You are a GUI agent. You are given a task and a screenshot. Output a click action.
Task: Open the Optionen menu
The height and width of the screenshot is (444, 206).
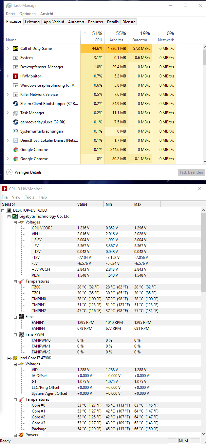coord(28,14)
